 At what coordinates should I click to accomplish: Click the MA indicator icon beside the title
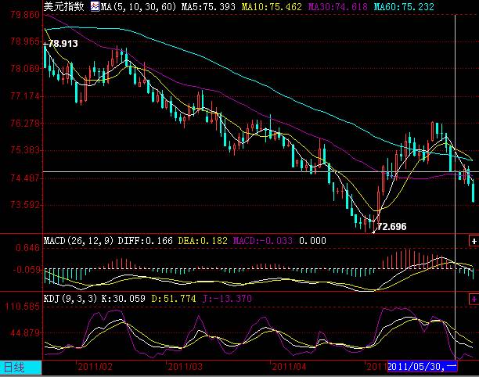pyautogui.click(x=95, y=6)
